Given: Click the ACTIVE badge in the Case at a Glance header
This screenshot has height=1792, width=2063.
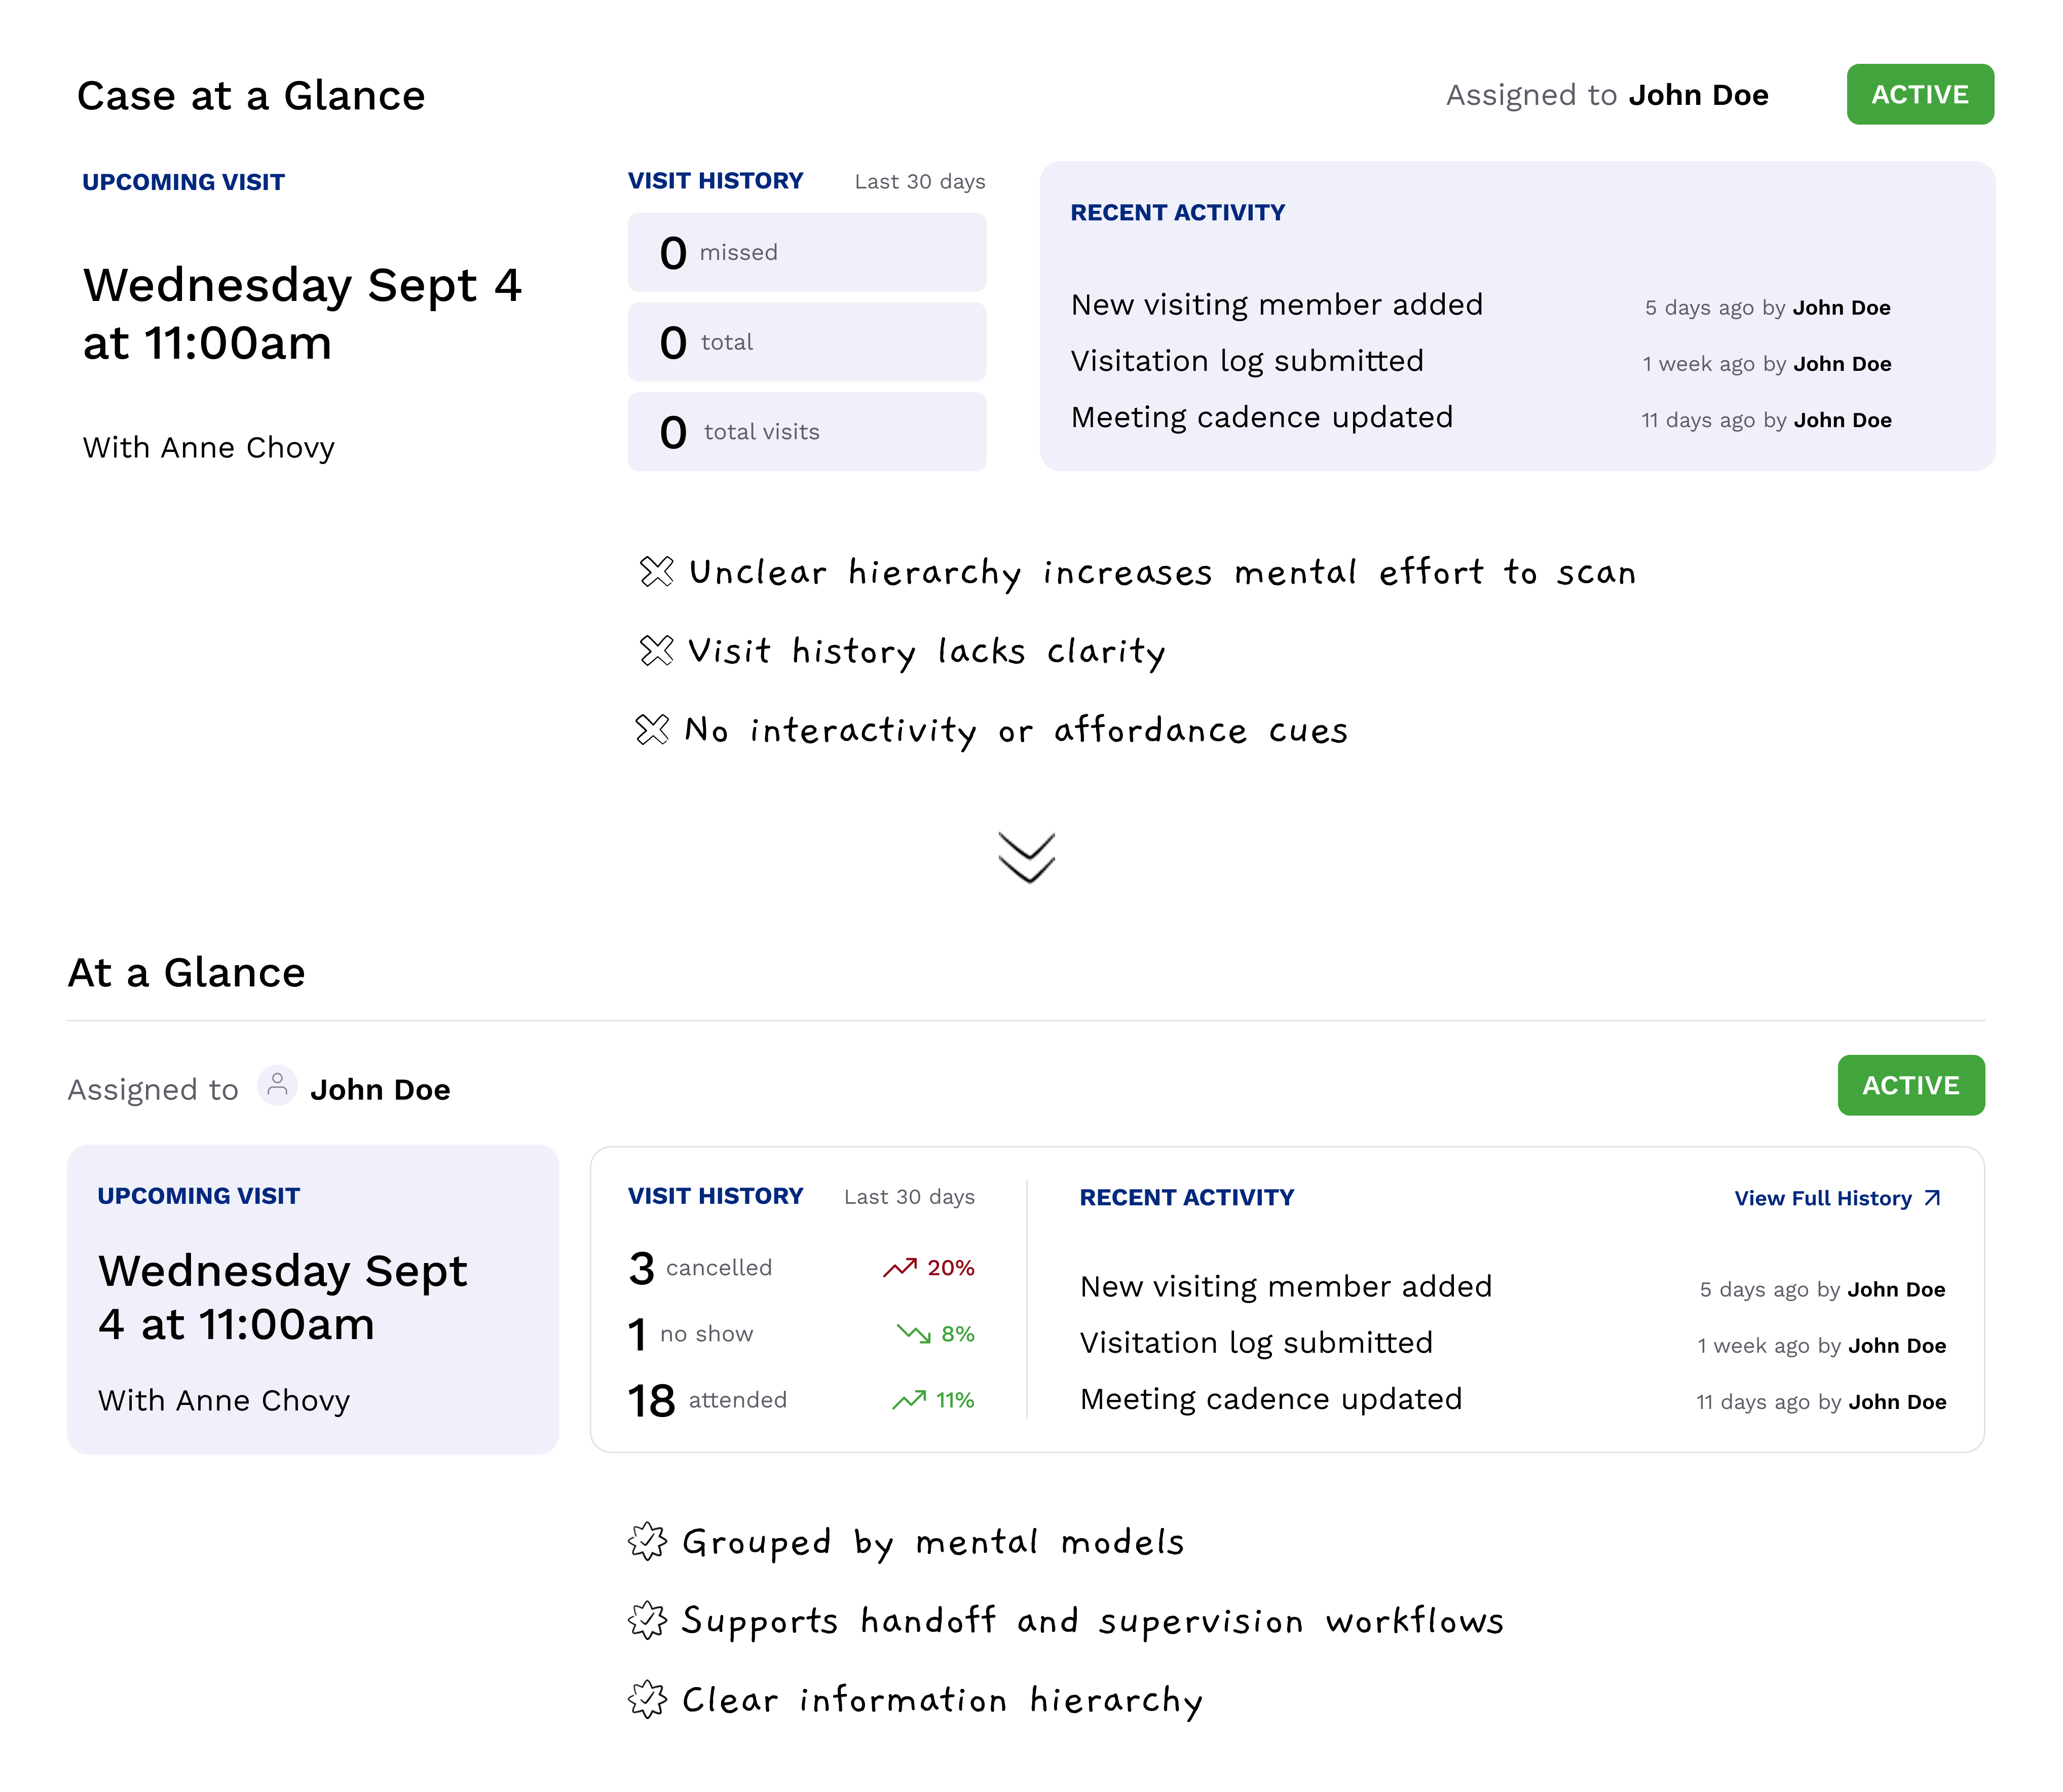Looking at the screenshot, I should pos(1920,94).
